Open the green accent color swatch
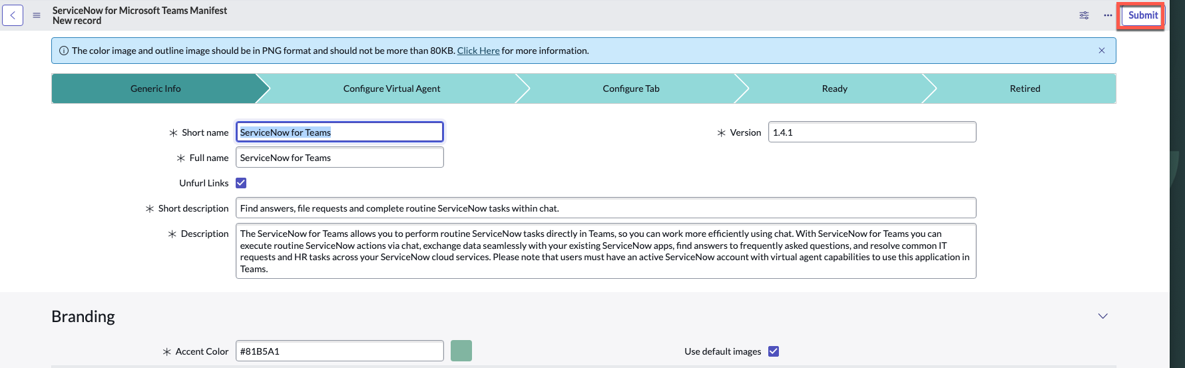Image resolution: width=1185 pixels, height=368 pixels. [461, 351]
